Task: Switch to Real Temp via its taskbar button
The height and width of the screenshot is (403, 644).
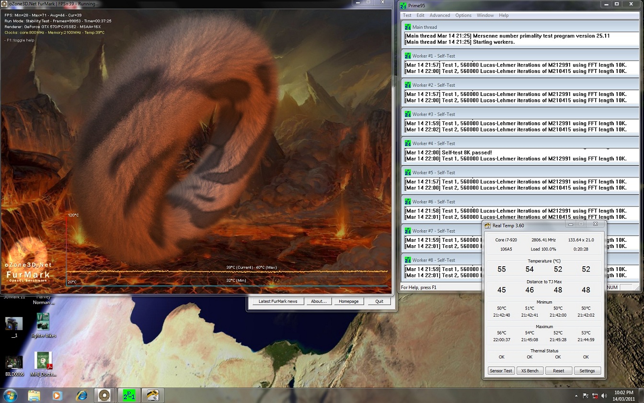Action: point(153,395)
